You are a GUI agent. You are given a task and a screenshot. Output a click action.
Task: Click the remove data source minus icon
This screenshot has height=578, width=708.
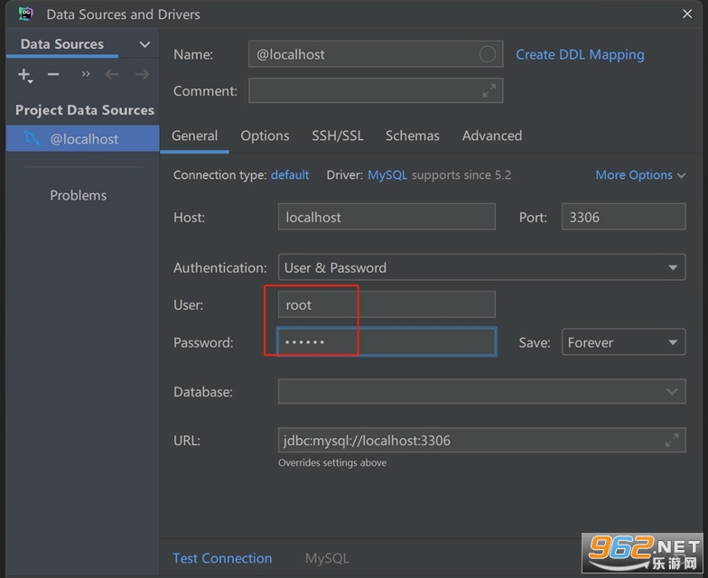click(53, 74)
